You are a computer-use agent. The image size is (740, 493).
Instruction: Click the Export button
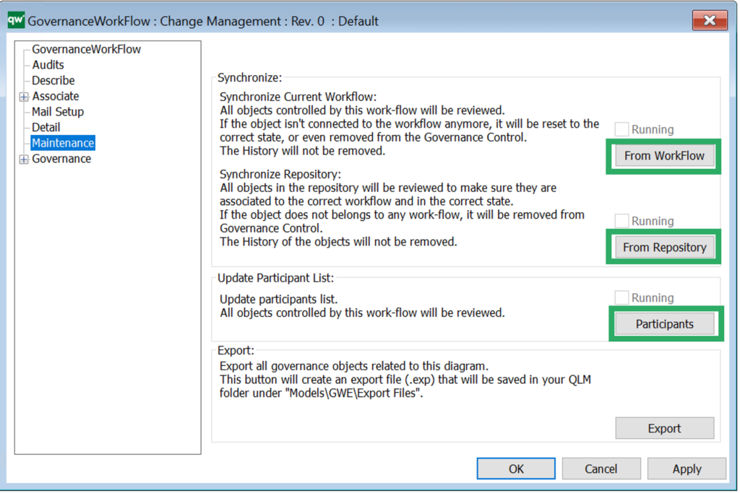[x=664, y=428]
